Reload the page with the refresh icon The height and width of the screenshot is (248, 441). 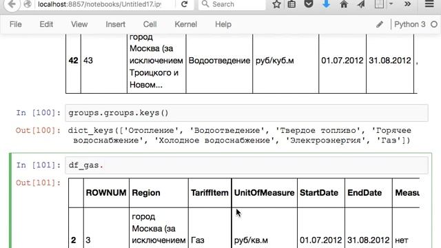(x=184, y=4)
